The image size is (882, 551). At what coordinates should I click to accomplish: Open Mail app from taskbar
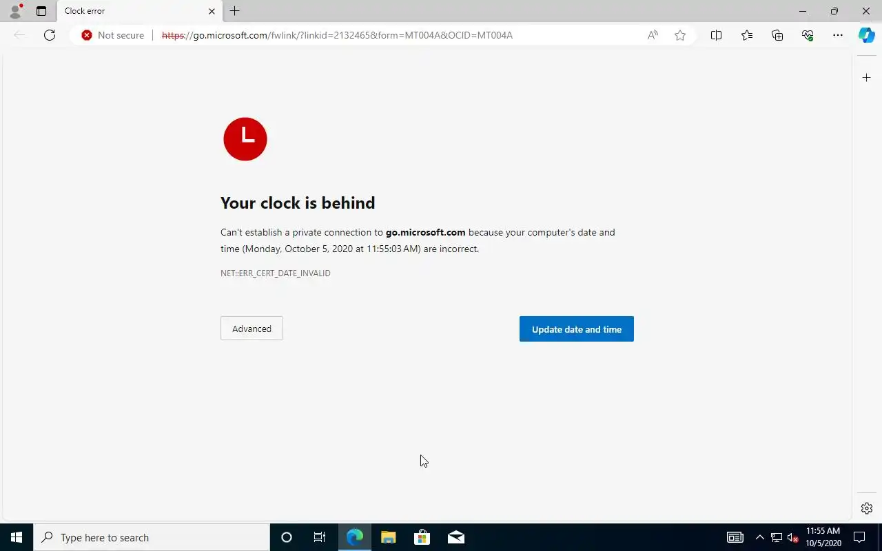click(456, 537)
